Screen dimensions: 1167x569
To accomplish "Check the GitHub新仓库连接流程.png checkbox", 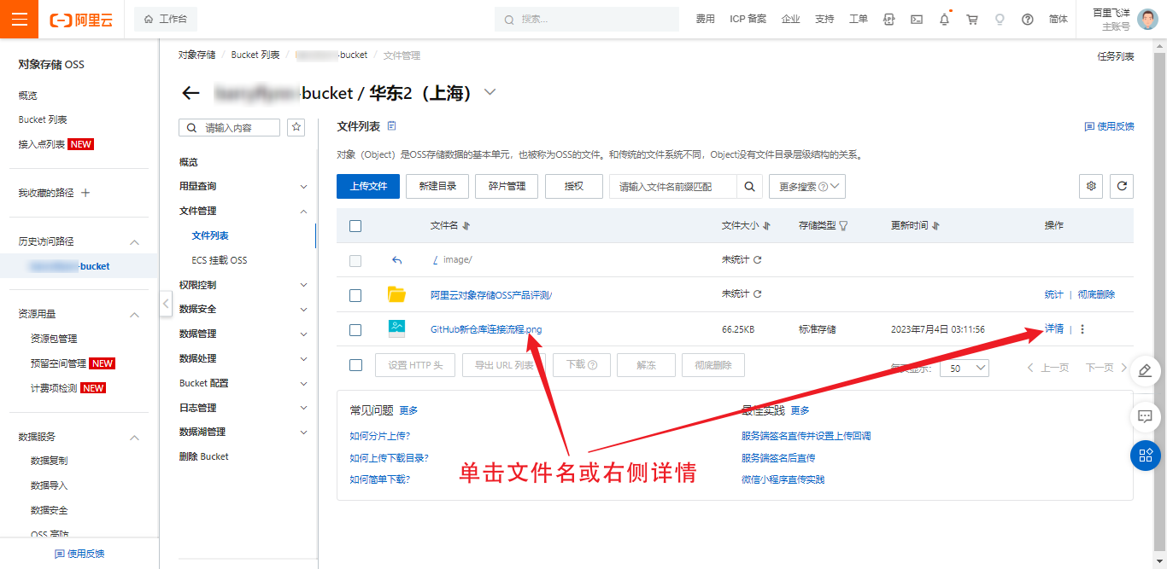I will 355,329.
